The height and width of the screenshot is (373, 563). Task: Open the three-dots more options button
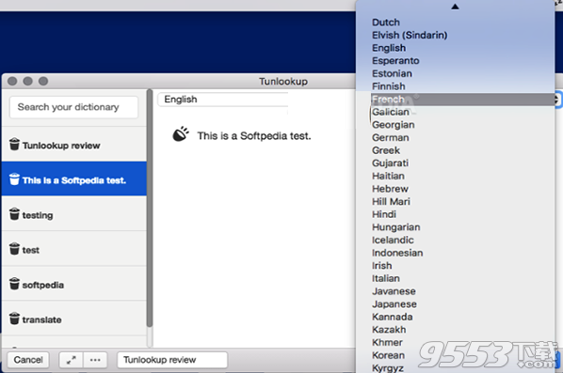pyautogui.click(x=95, y=360)
